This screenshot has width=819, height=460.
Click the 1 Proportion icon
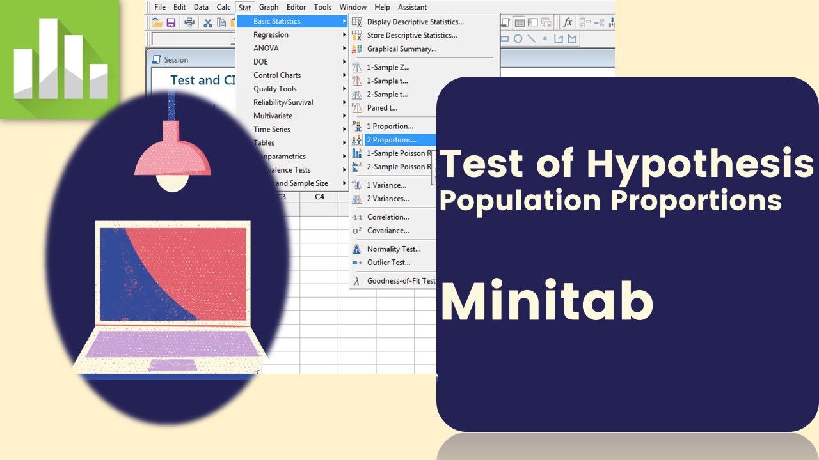[x=357, y=126]
